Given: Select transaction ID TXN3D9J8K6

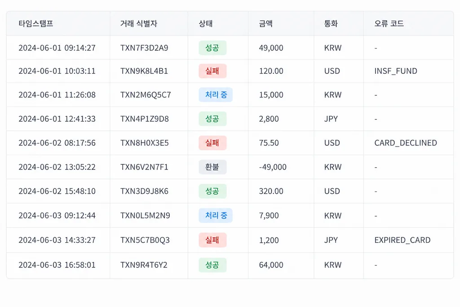Looking at the screenshot, I should pos(144,191).
